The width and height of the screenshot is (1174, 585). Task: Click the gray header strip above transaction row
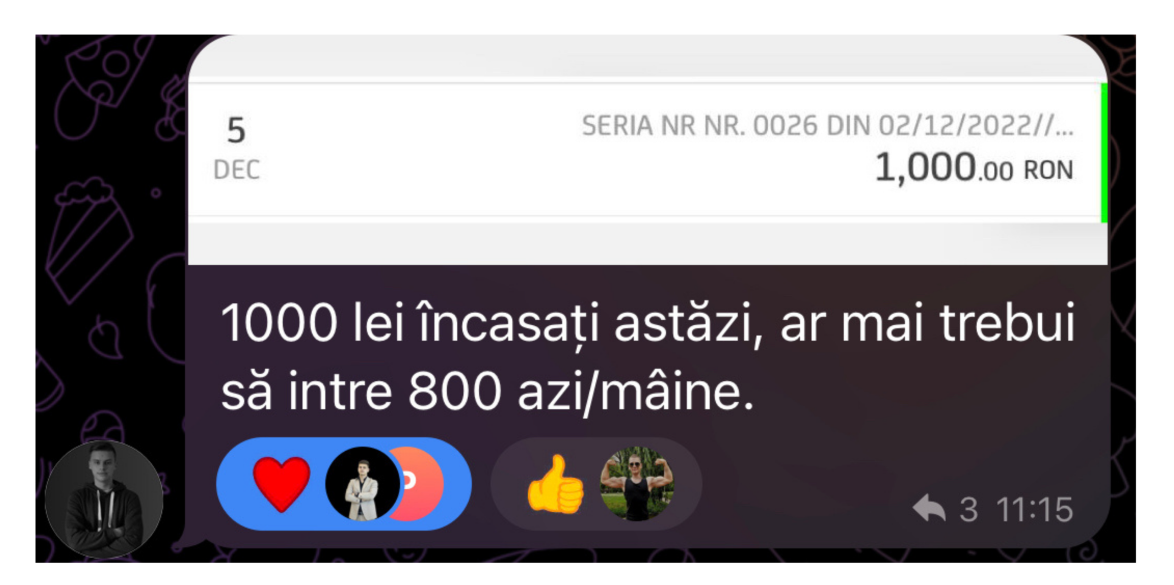(x=648, y=59)
